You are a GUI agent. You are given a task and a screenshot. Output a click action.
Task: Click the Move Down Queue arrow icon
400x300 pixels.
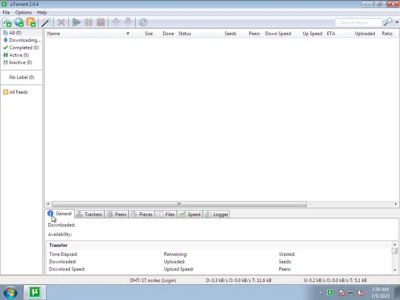tap(128, 22)
